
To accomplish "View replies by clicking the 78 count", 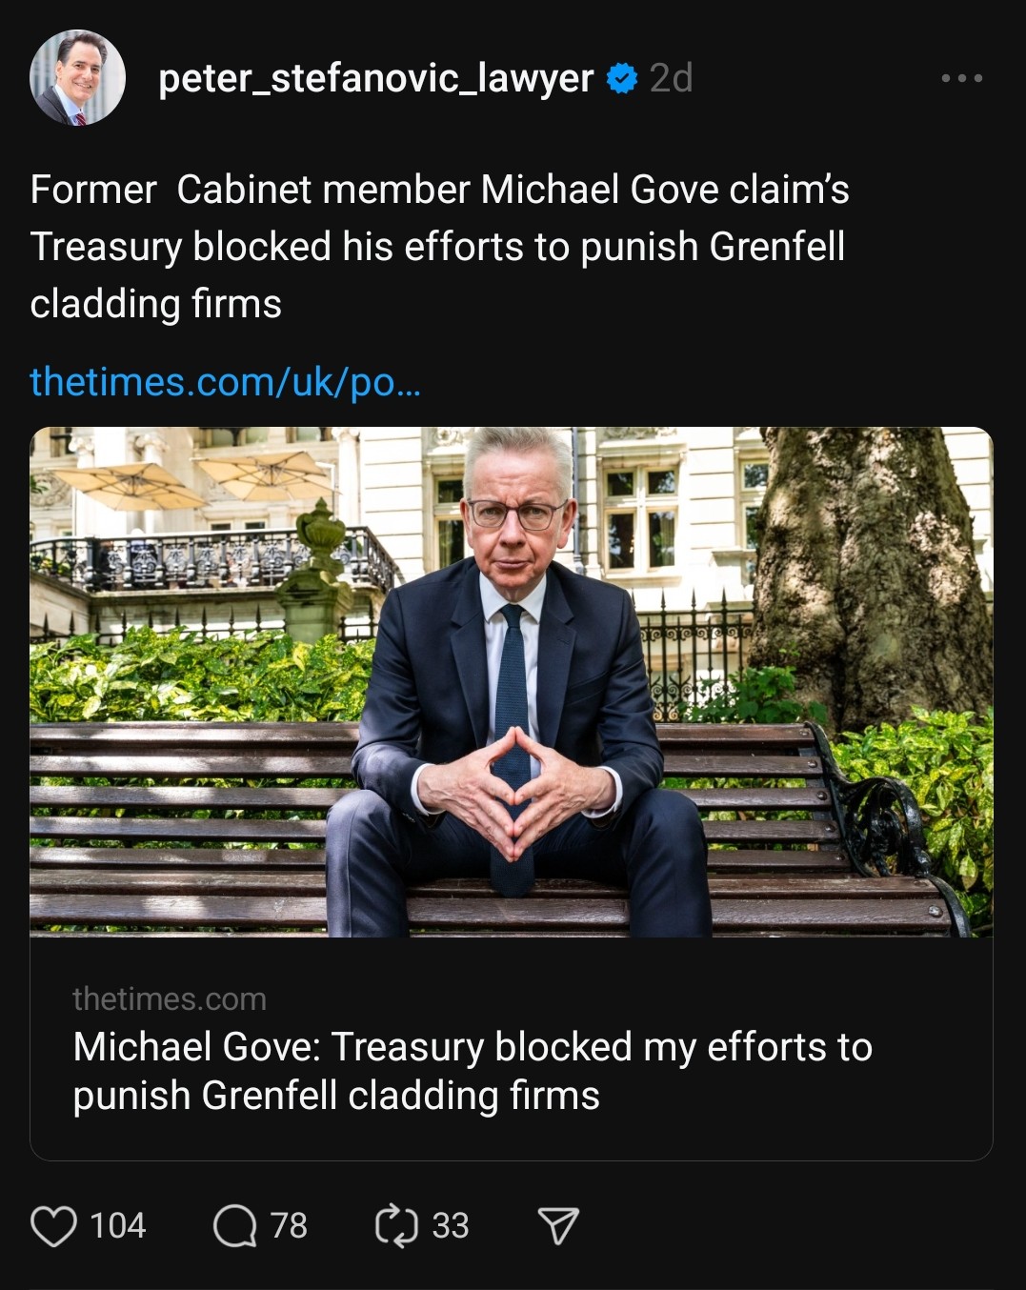I will pos(289,1225).
